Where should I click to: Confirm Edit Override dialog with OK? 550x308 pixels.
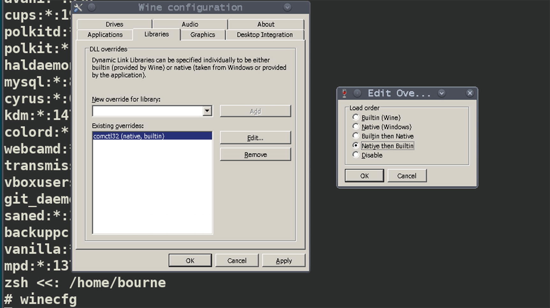[364, 176]
